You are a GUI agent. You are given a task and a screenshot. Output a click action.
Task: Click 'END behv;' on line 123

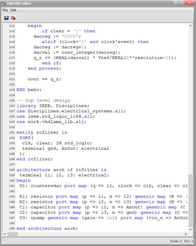click(29, 90)
